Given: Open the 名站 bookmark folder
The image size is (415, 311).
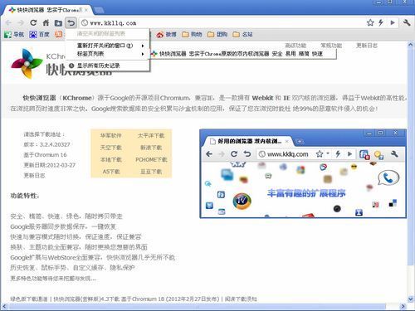Looking at the screenshot, I should click(242, 35).
